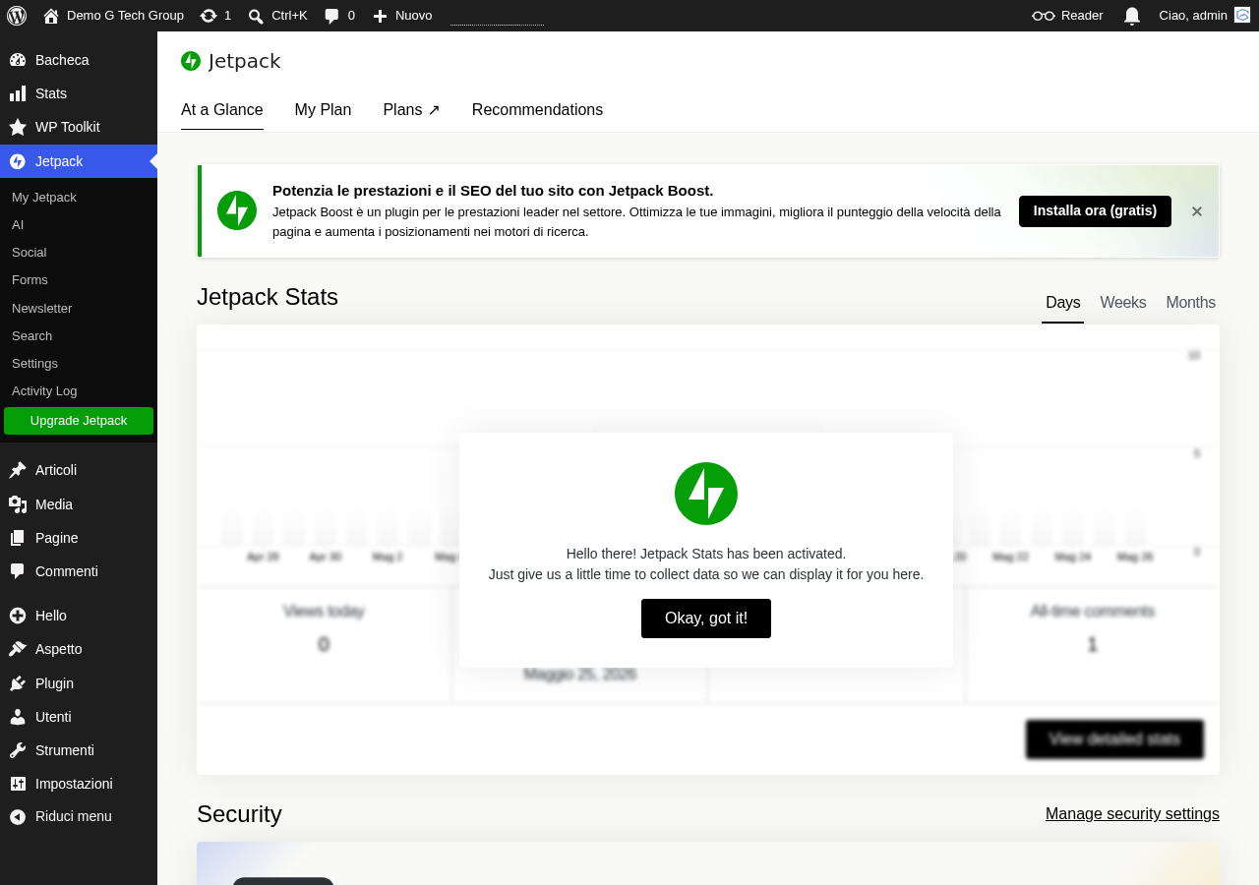Open Demo G Tech Group home icon
Viewport: 1259px width, 885px height.
point(51,16)
